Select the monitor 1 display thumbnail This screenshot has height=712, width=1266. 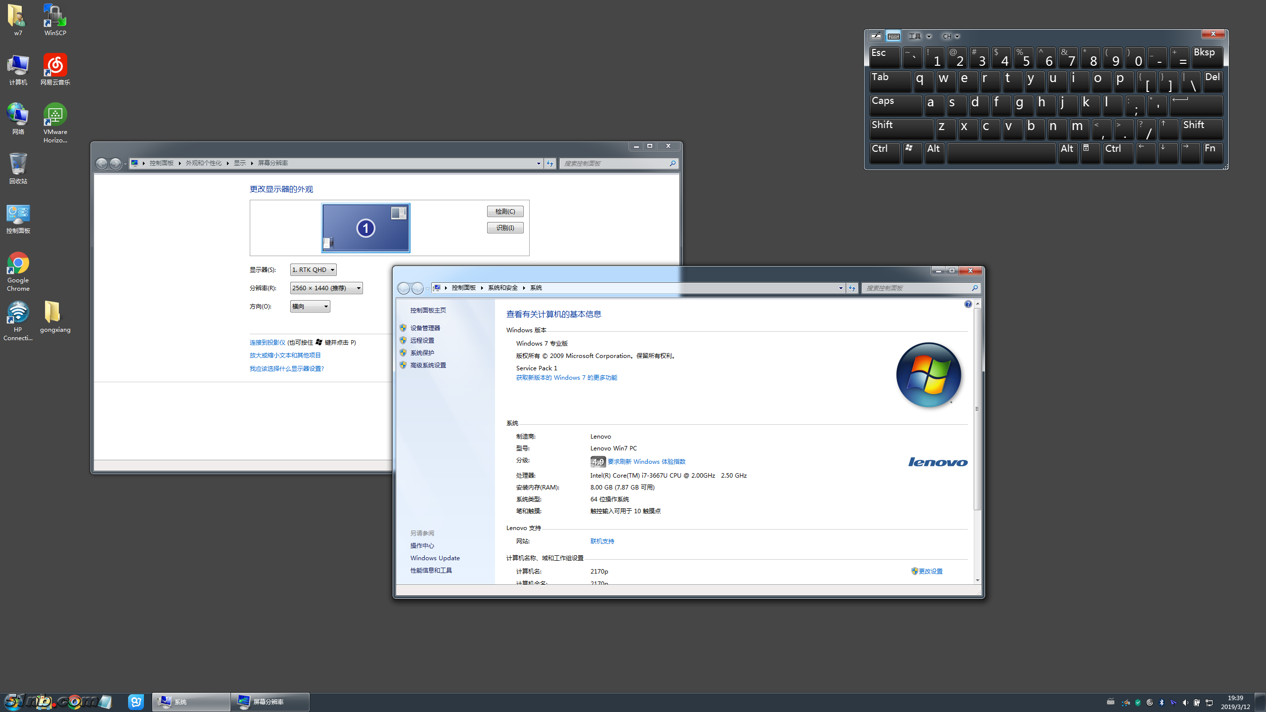[x=365, y=228]
